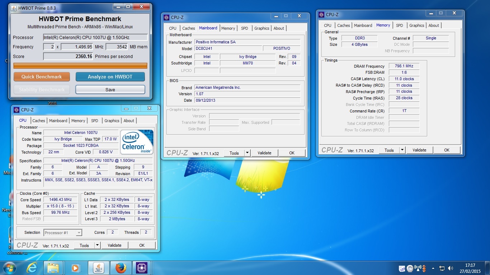Image resolution: width=490 pixels, height=275 pixels.
Task: Show hidden tray icons arrow
Action: [433, 268]
